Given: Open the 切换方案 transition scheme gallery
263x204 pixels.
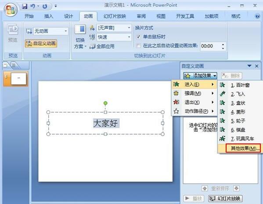Looking at the screenshot, I should [80, 37].
